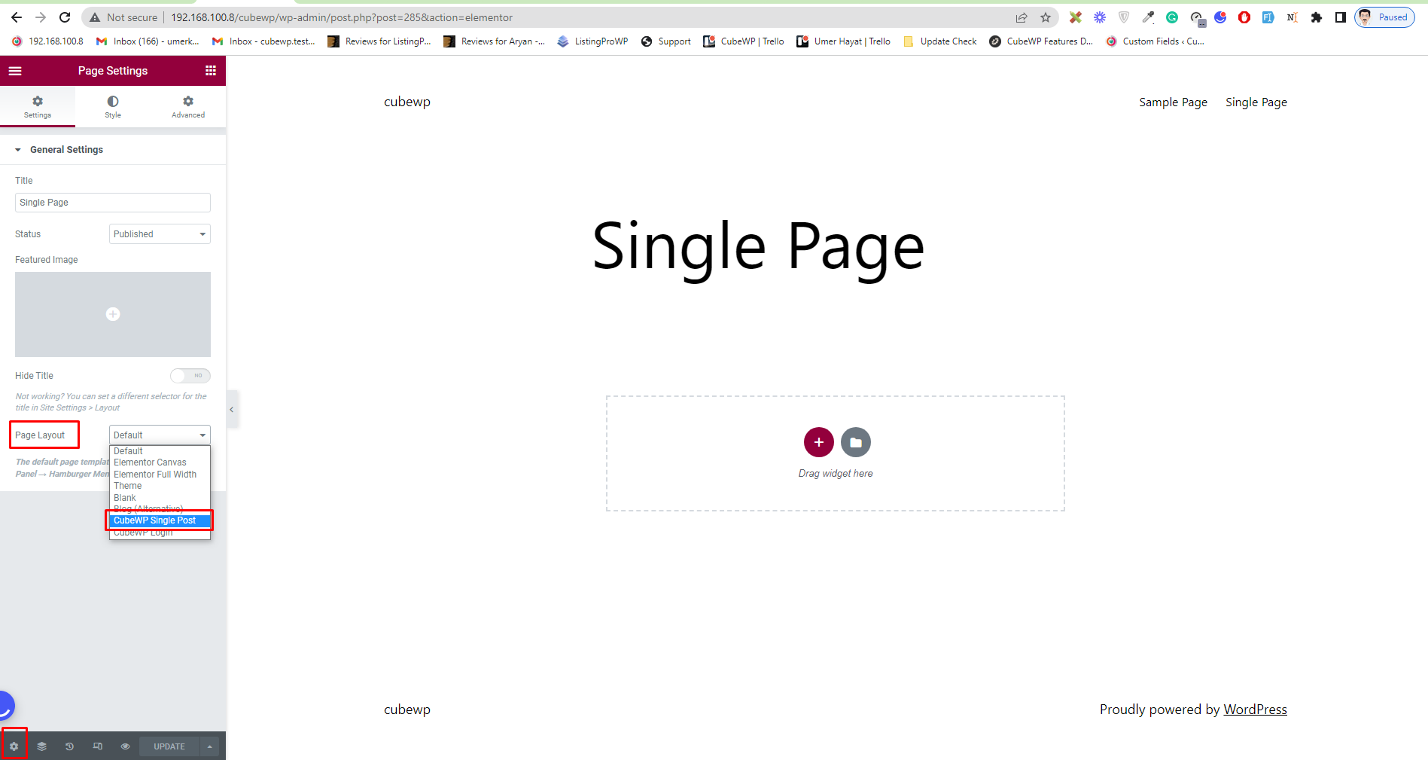Toggle the Hide Title switch
This screenshot has width=1428, height=760.
(x=190, y=376)
